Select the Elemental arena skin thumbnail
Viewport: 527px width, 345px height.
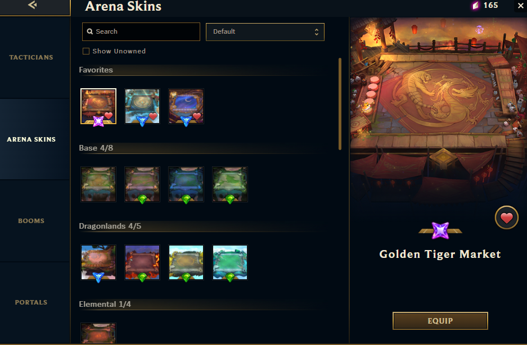98,333
